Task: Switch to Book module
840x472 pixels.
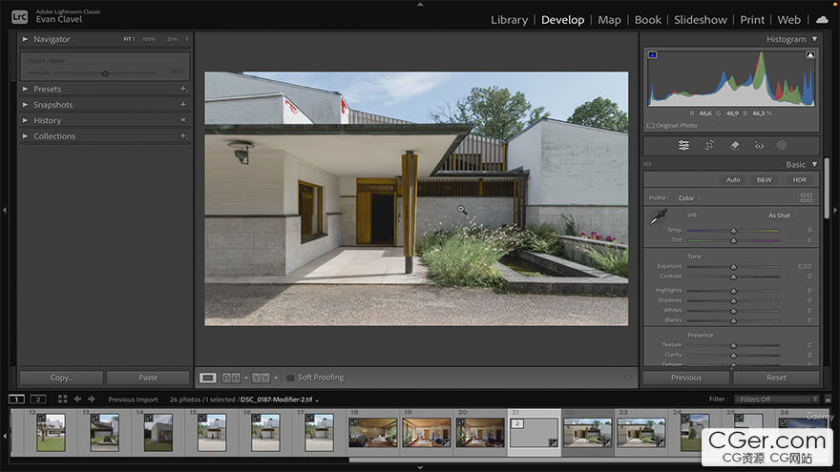Action: click(x=648, y=20)
